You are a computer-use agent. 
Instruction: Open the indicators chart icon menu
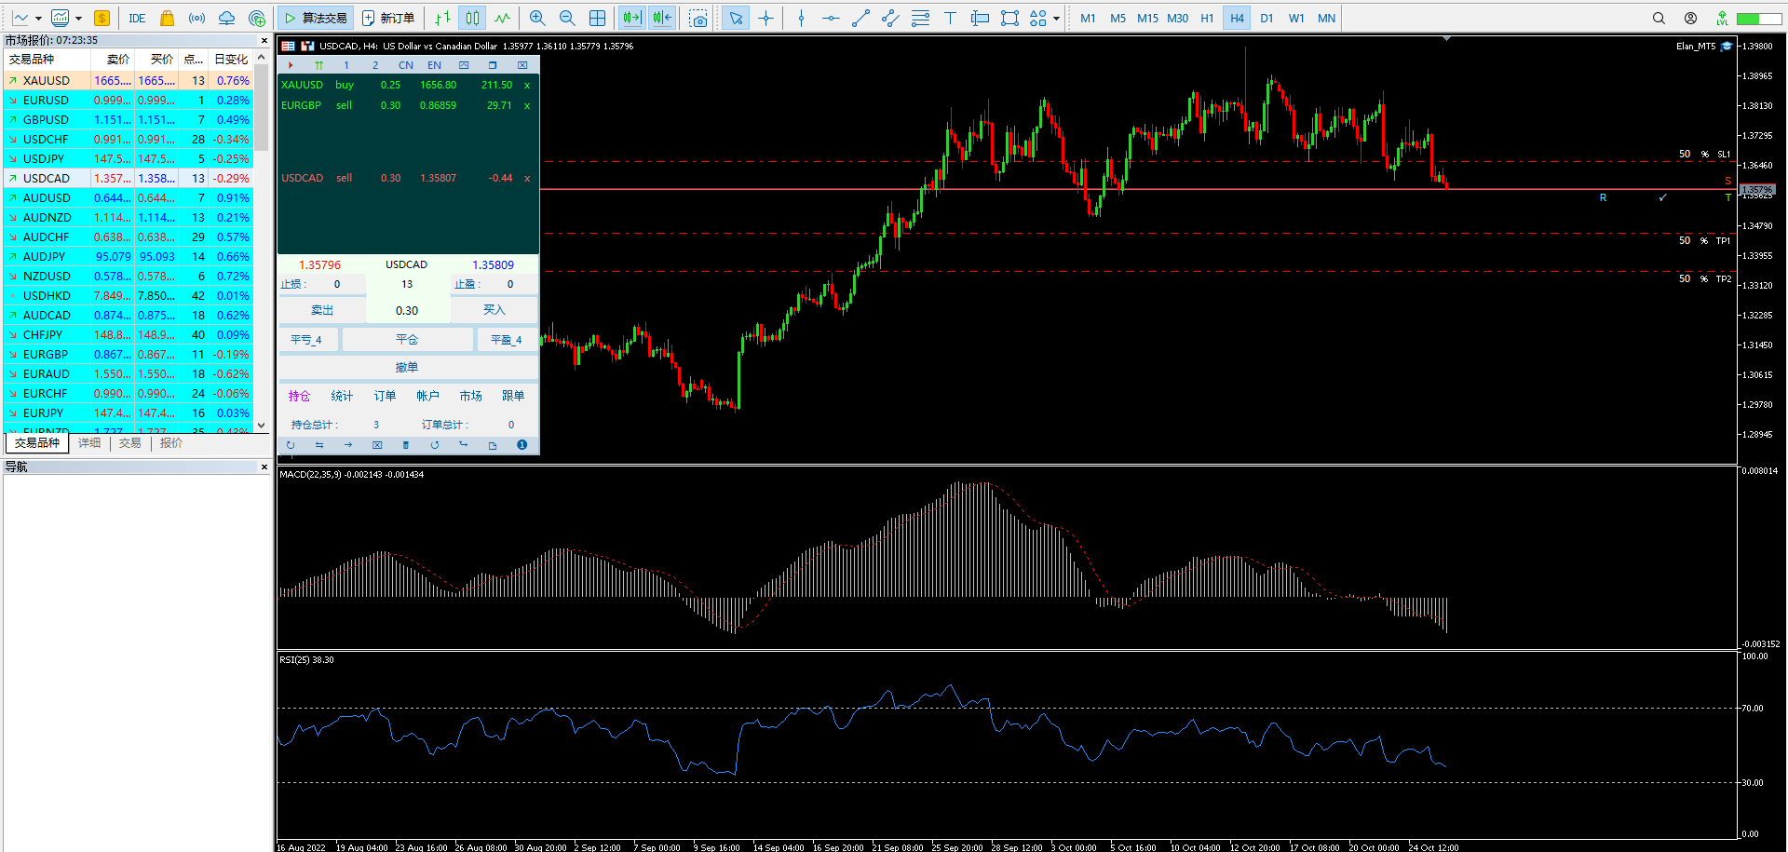click(x=60, y=18)
